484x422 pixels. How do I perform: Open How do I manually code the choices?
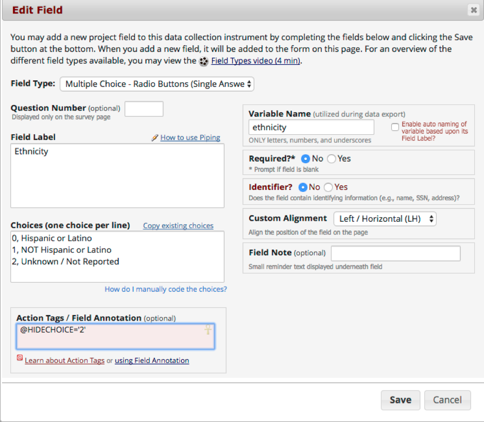point(166,289)
